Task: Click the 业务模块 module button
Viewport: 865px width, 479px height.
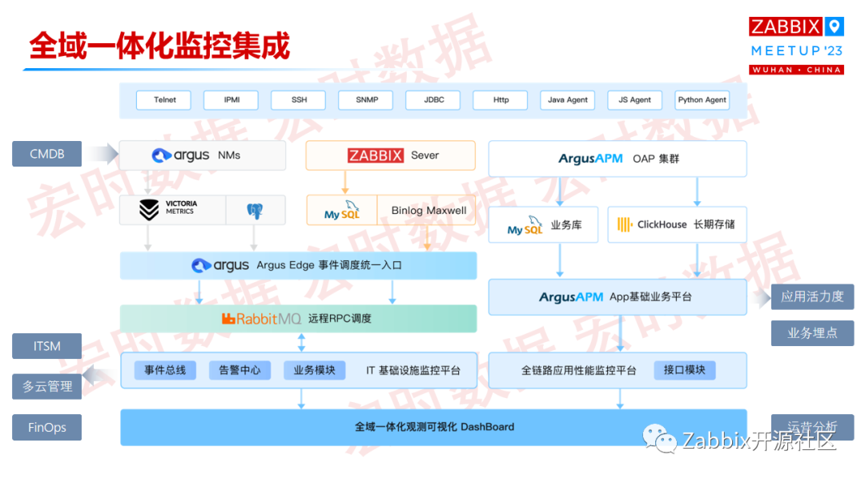Action: [314, 370]
